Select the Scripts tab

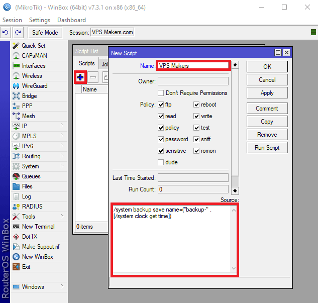click(86, 63)
